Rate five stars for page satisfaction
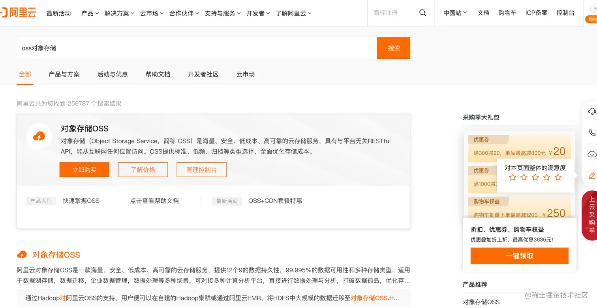This screenshot has height=308, width=597. pyautogui.click(x=558, y=177)
